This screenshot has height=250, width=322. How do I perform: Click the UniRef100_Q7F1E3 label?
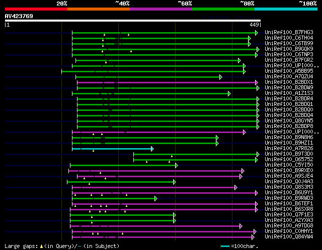click(289, 215)
